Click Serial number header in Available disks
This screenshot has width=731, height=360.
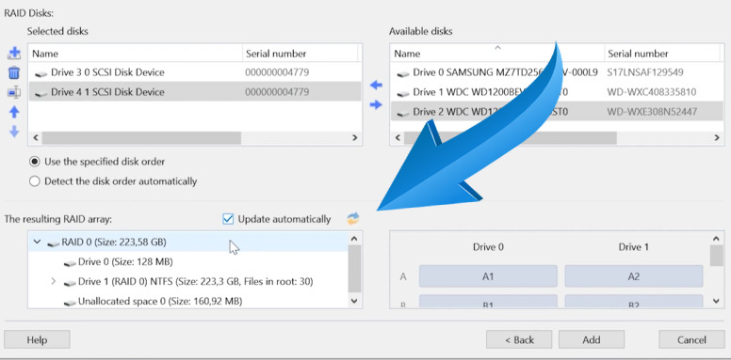pyautogui.click(x=662, y=54)
